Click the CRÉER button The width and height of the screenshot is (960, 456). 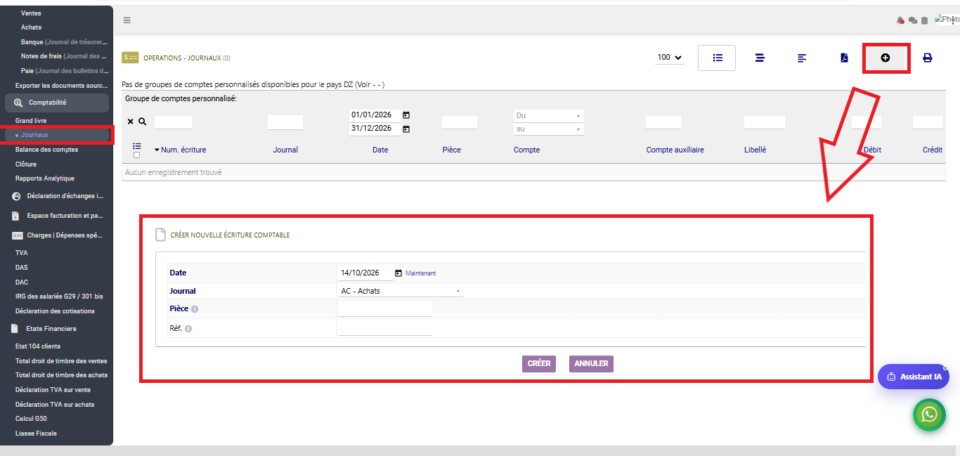point(539,364)
